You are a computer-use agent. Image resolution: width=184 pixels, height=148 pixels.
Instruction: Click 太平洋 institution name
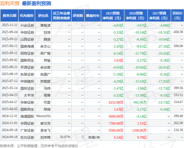coord(29,95)
